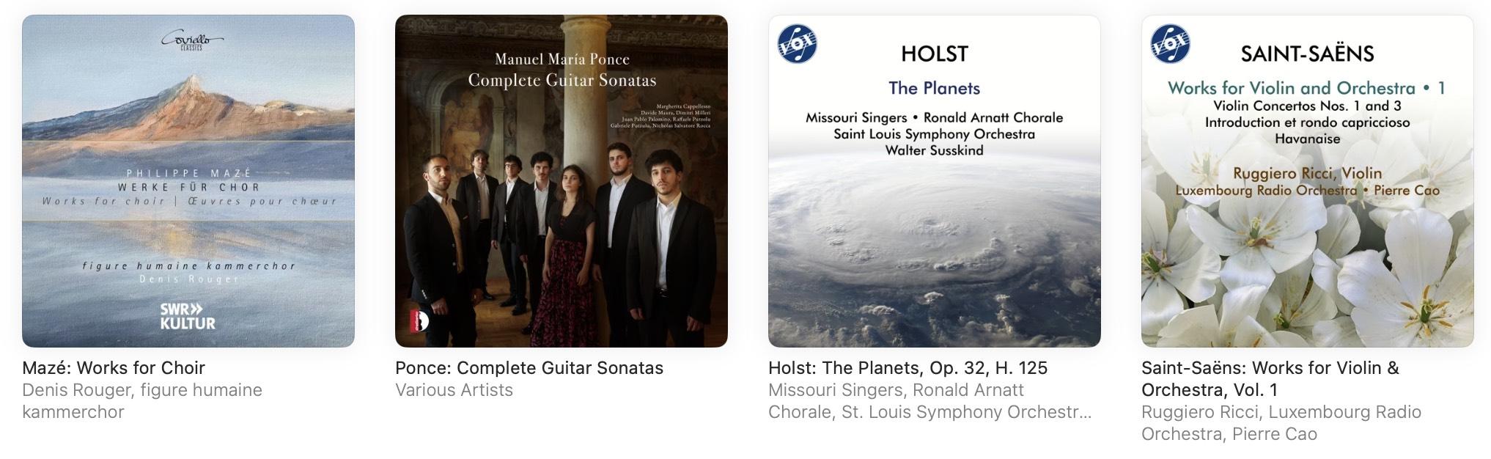This screenshot has width=1491, height=459.
Task: Open title Holst: The Planets, Op. 32
Action: point(908,368)
